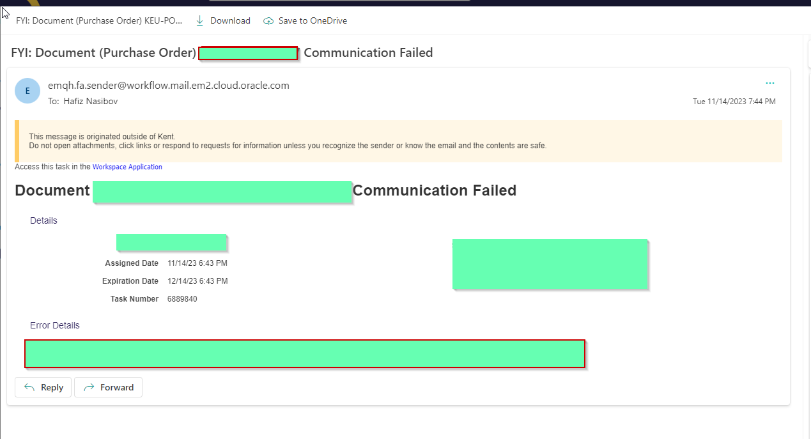Open the more actions ellipsis menu
This screenshot has width=811, height=439.
[769, 82]
